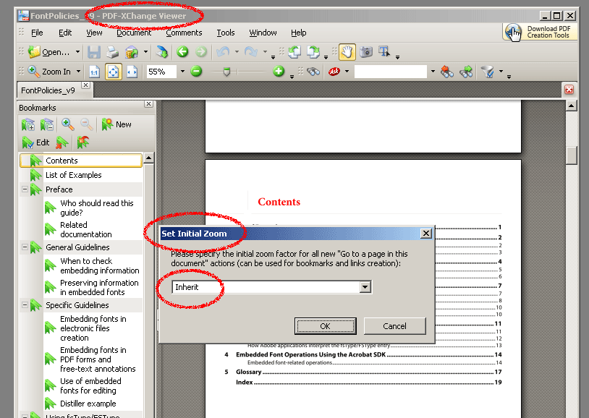Click Download PDF Creation Tools
This screenshot has height=418, width=589.
[x=539, y=32]
